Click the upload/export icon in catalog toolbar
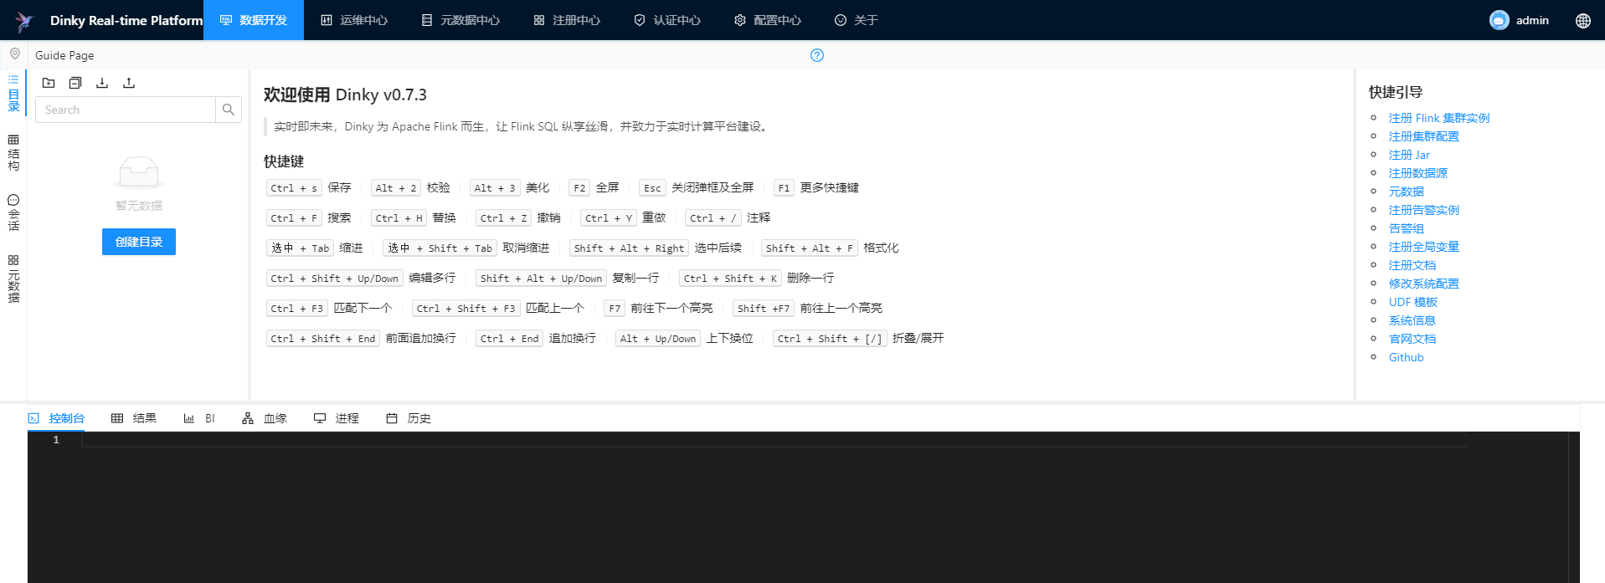 click(x=129, y=83)
